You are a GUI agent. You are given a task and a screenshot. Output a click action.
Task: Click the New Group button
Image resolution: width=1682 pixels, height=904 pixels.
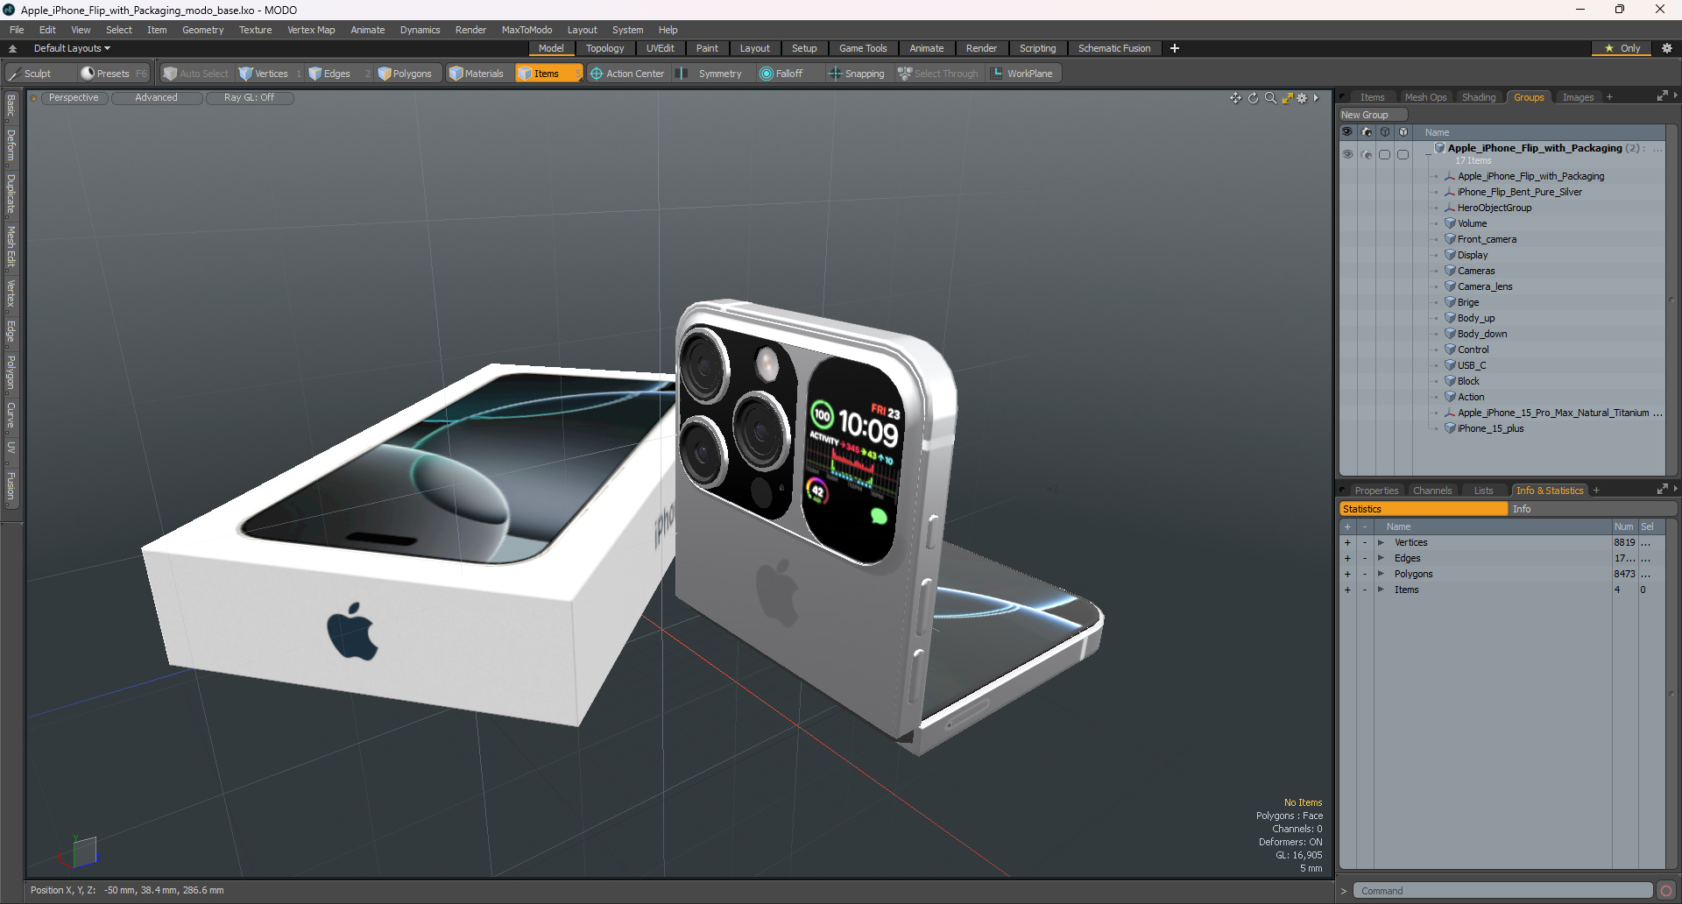coord(1372,115)
